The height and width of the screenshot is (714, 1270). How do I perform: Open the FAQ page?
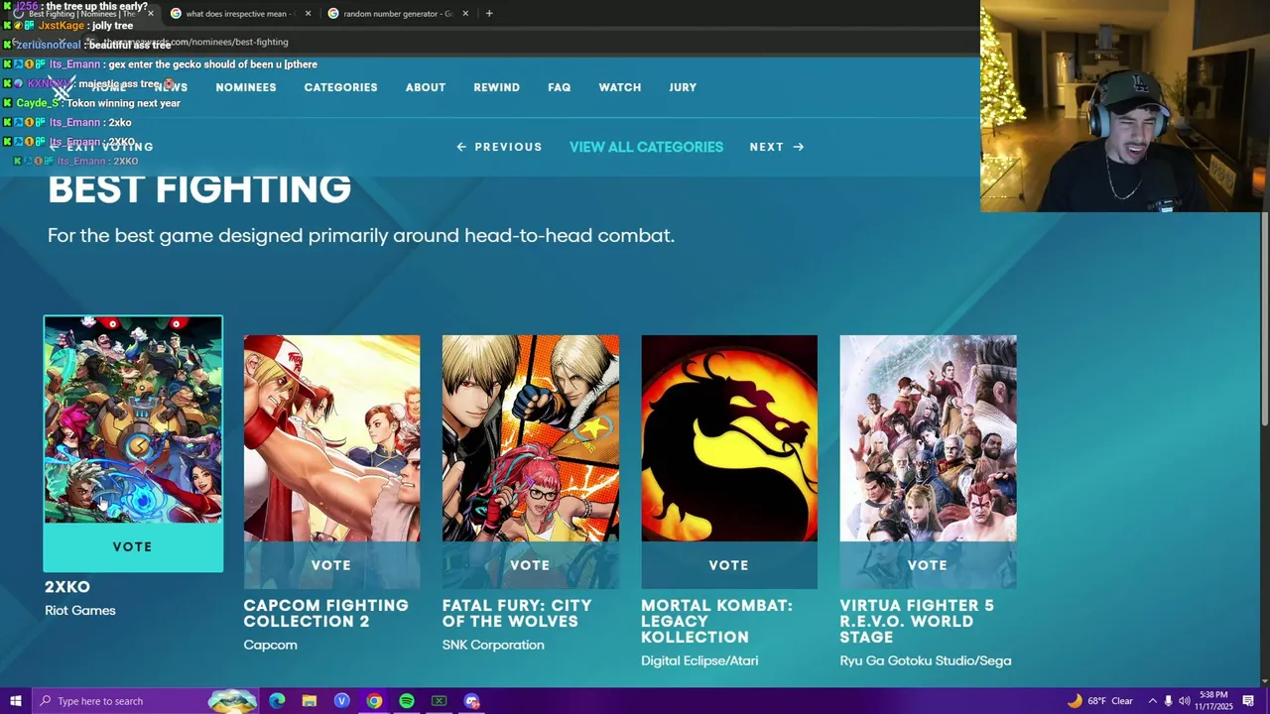point(559,87)
